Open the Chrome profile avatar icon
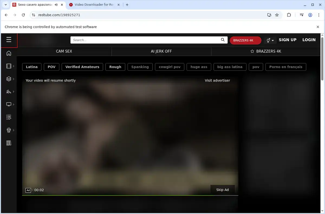 (310, 15)
